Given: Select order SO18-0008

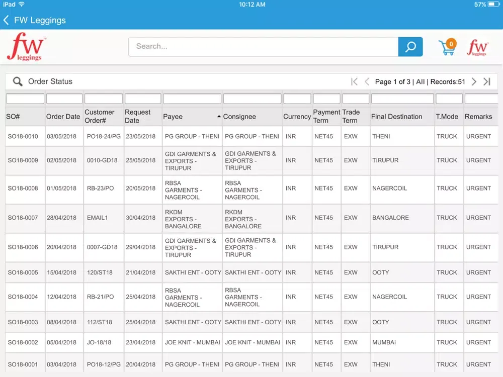Looking at the screenshot, I should (x=23, y=189).
